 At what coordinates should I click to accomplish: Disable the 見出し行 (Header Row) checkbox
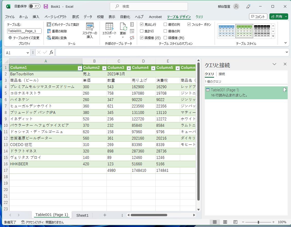click(142, 24)
